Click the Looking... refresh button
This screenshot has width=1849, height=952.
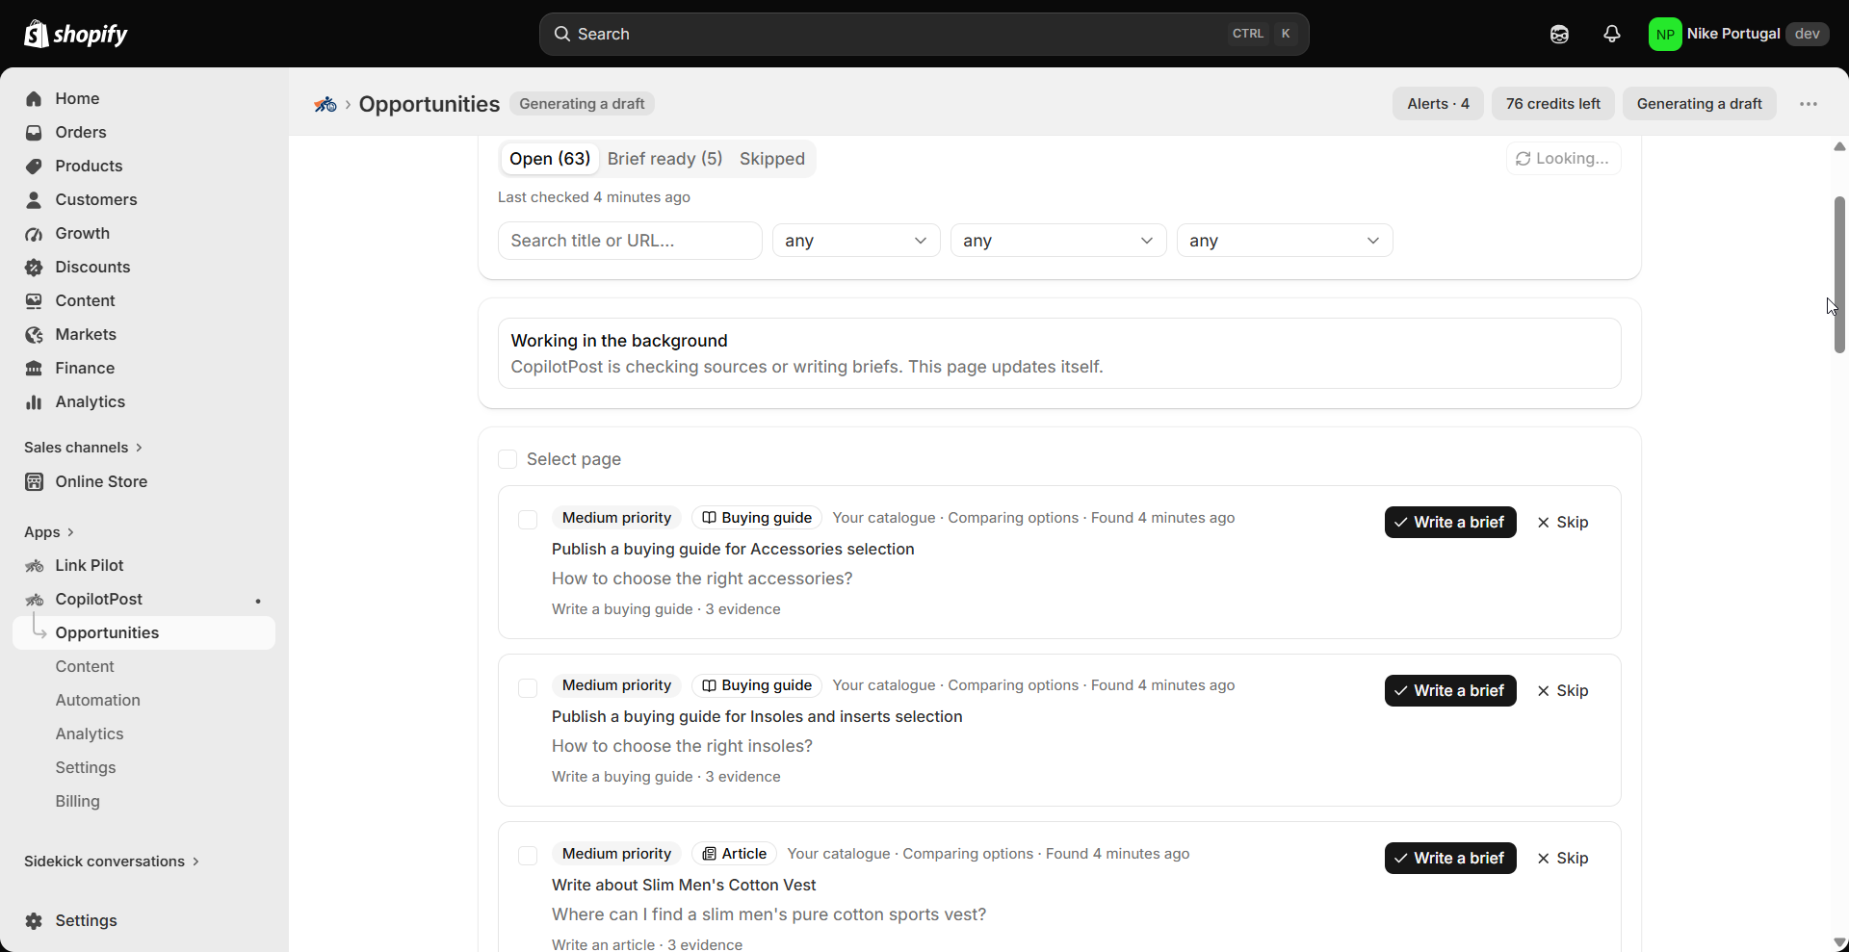pos(1563,159)
